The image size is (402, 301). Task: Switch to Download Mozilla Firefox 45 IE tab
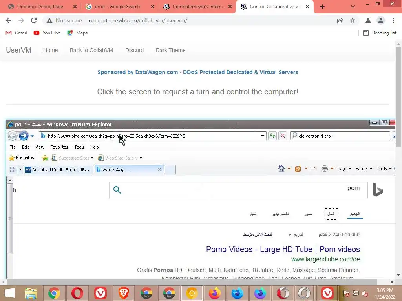coord(59,169)
